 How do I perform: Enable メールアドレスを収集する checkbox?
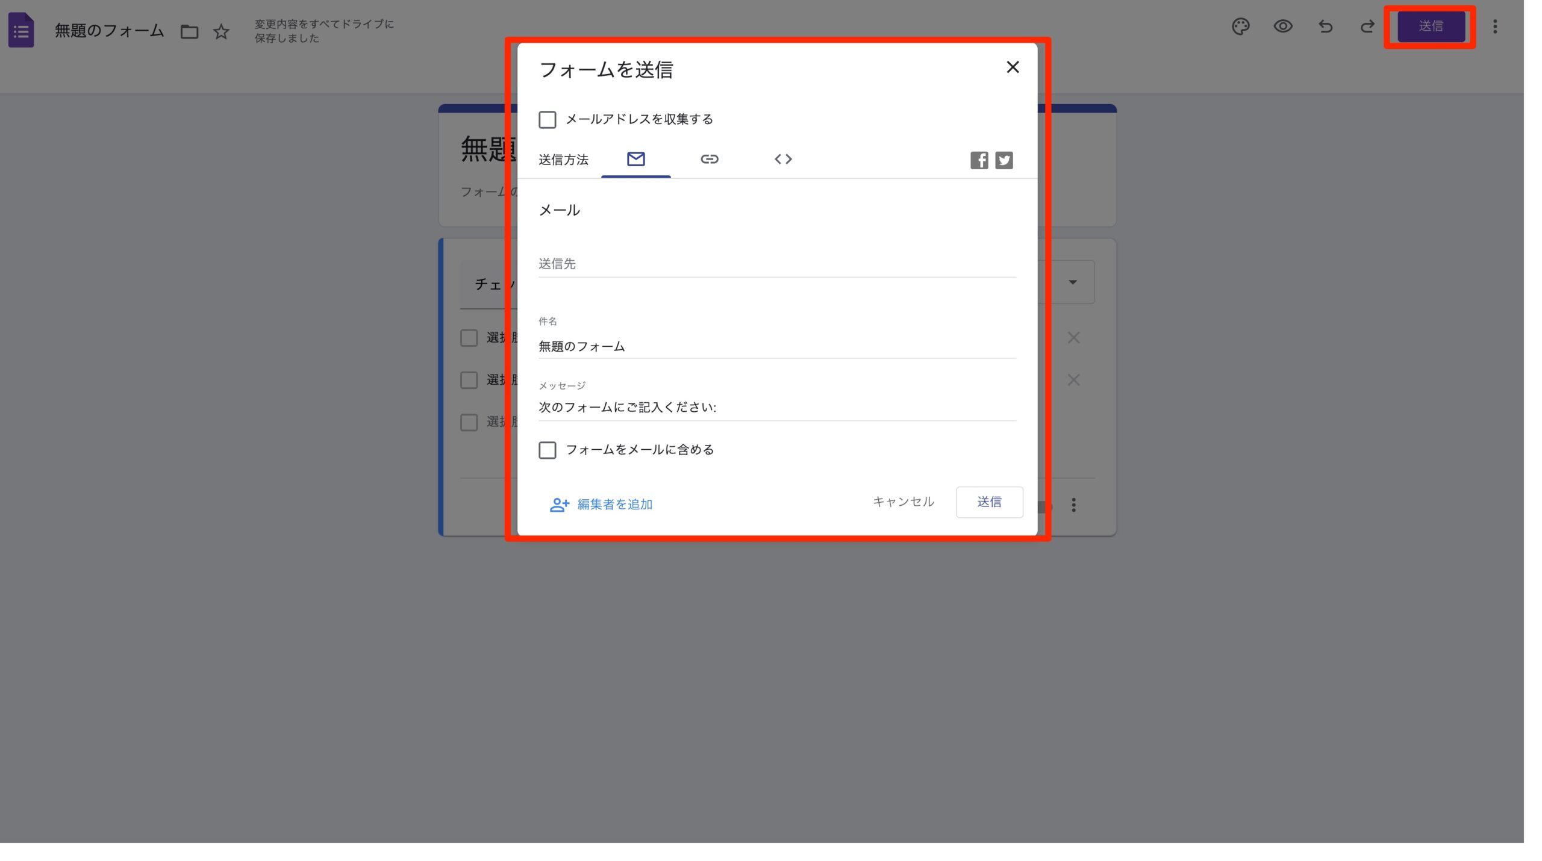pyautogui.click(x=547, y=120)
